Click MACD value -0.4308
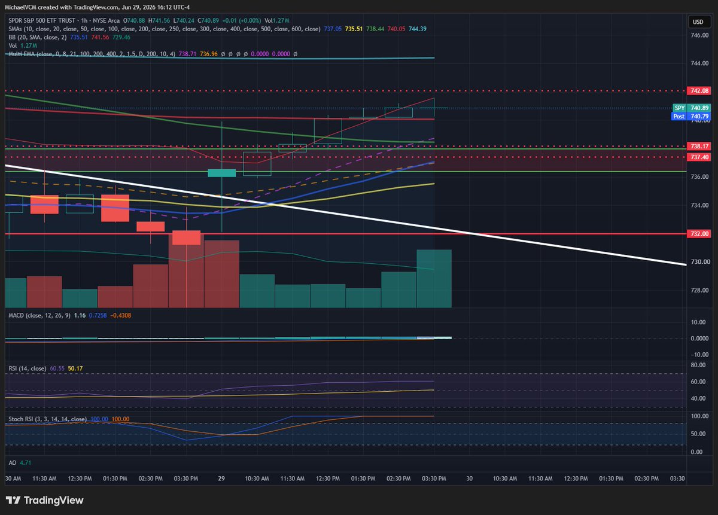This screenshot has height=515, width=718. coord(120,314)
